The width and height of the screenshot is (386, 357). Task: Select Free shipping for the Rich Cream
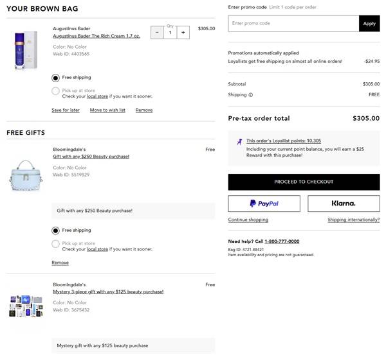(55, 78)
